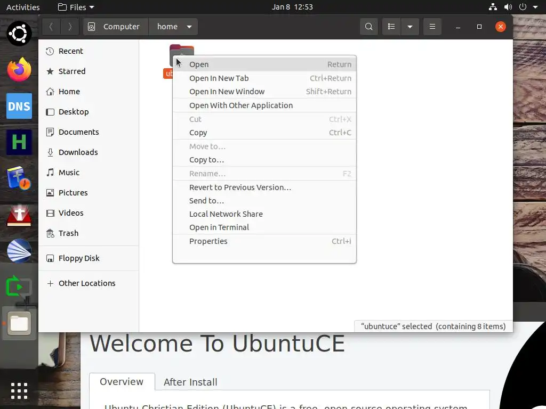Click the Starred star icon in the sidebar
546x409 pixels.
50,71
